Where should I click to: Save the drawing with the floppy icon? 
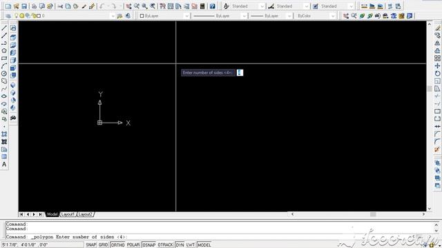click(24, 6)
